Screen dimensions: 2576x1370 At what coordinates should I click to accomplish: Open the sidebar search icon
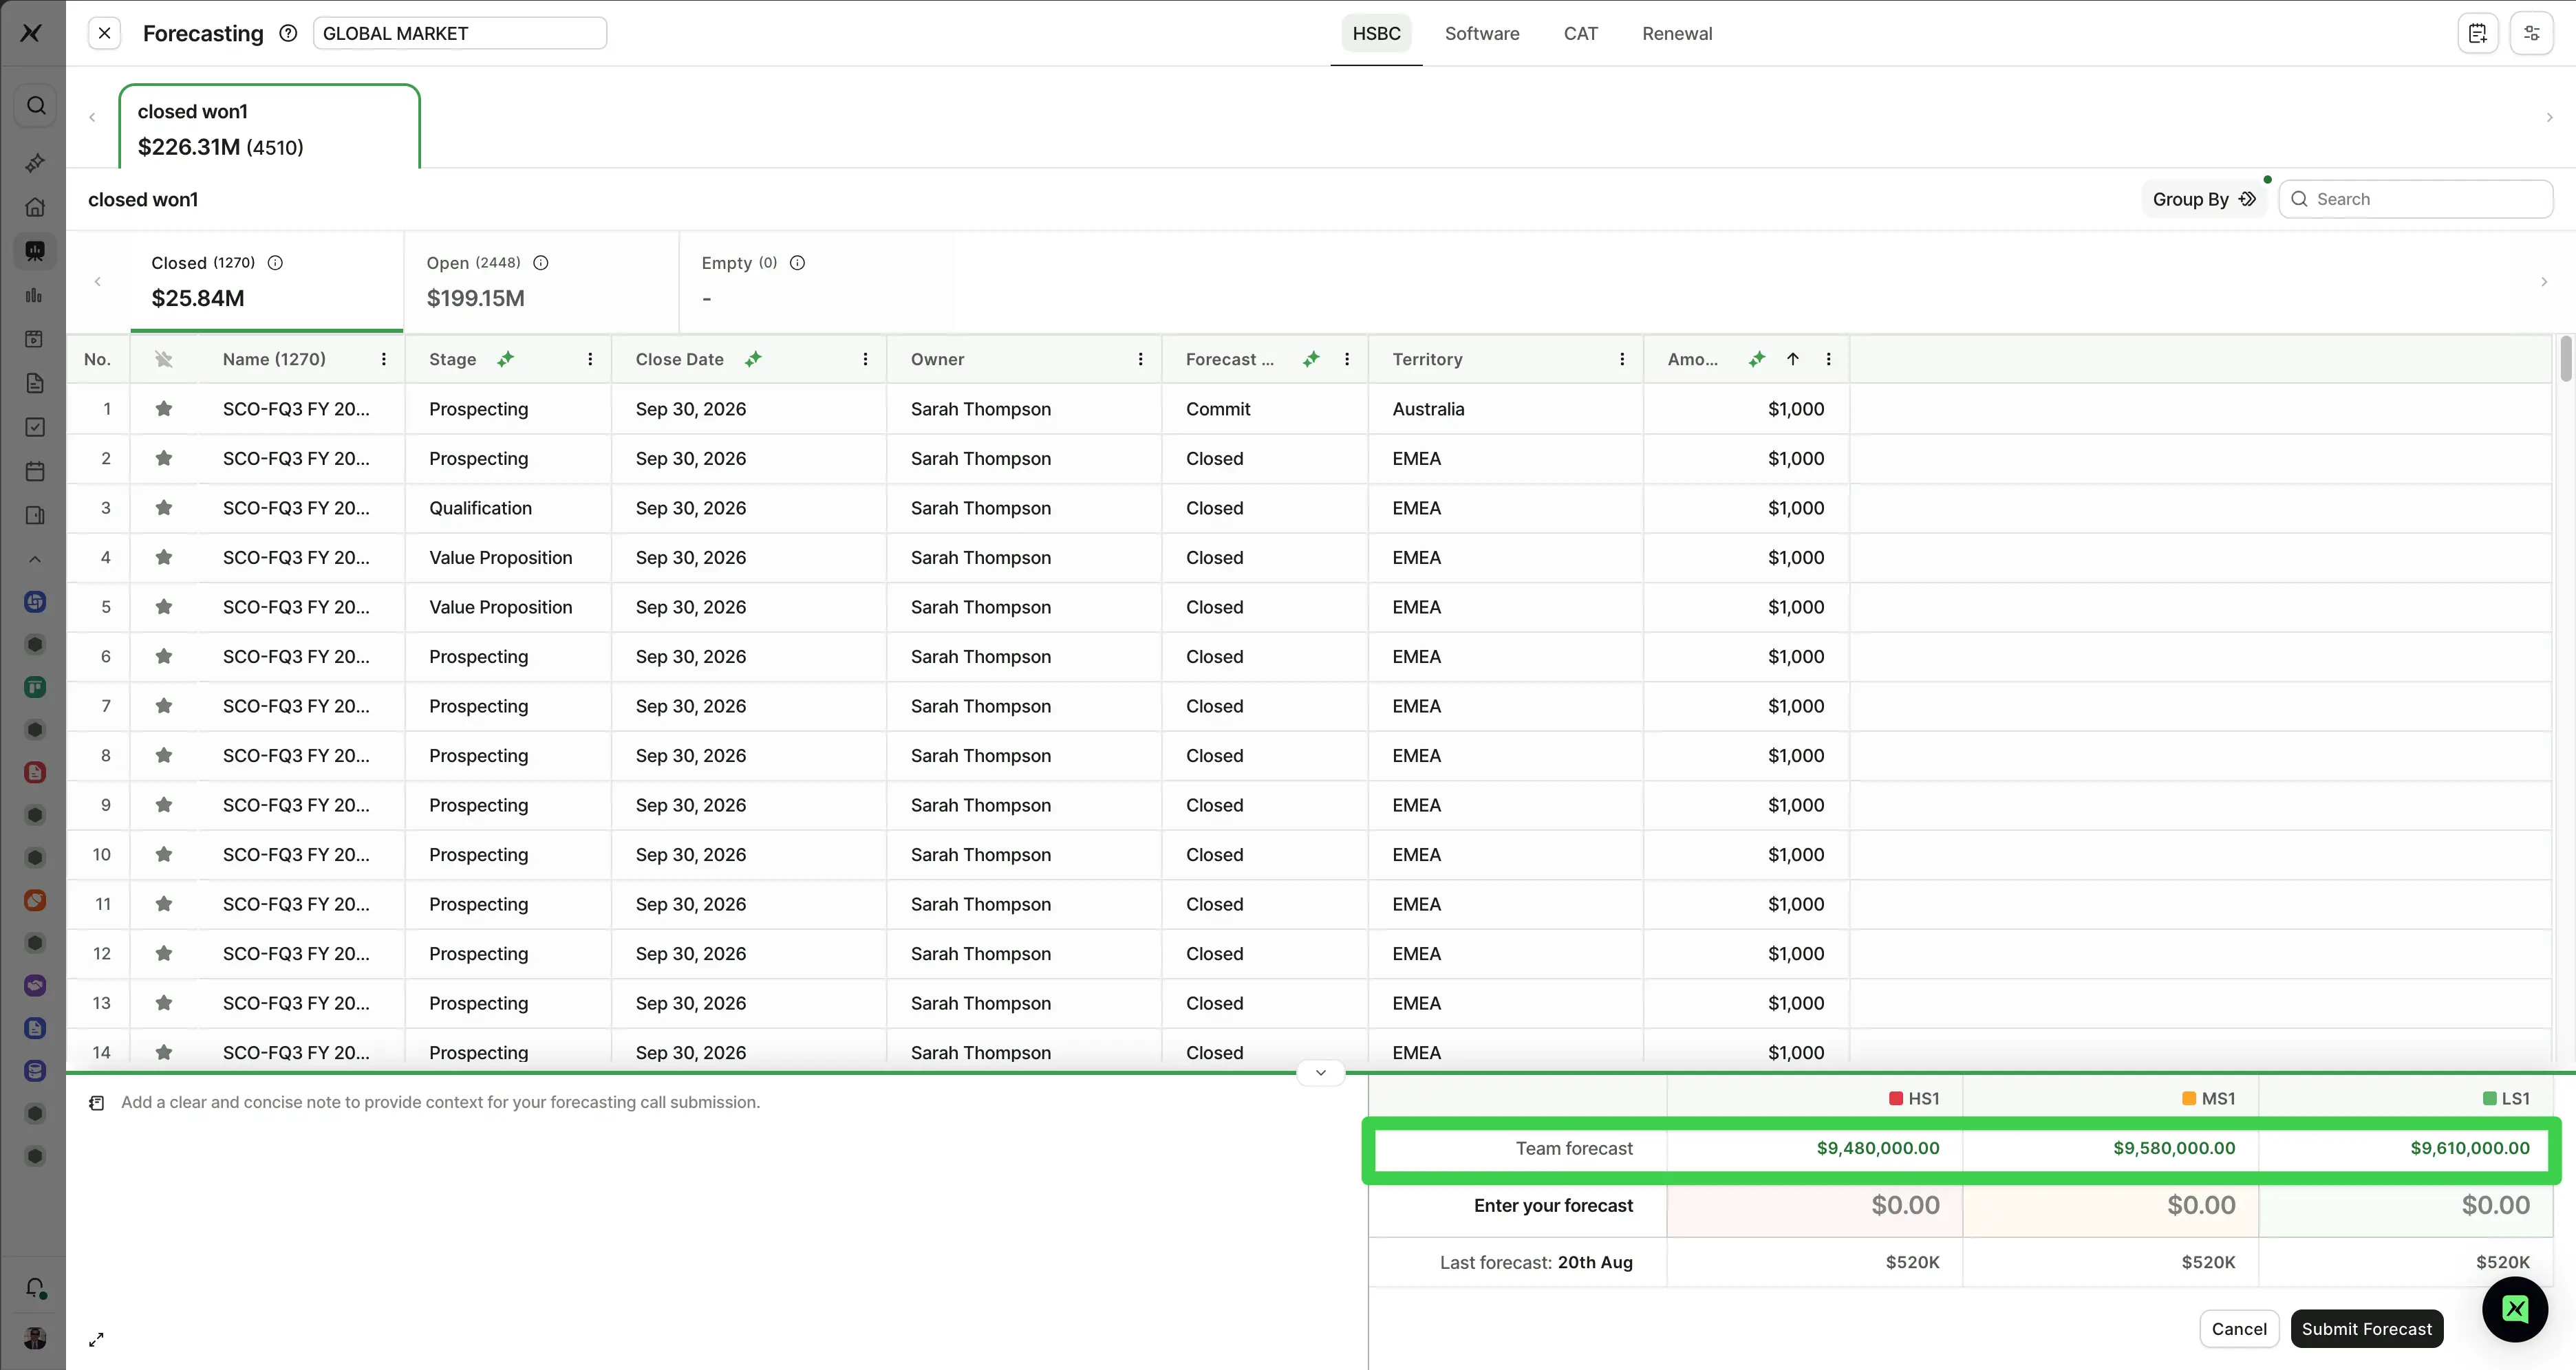[35, 105]
